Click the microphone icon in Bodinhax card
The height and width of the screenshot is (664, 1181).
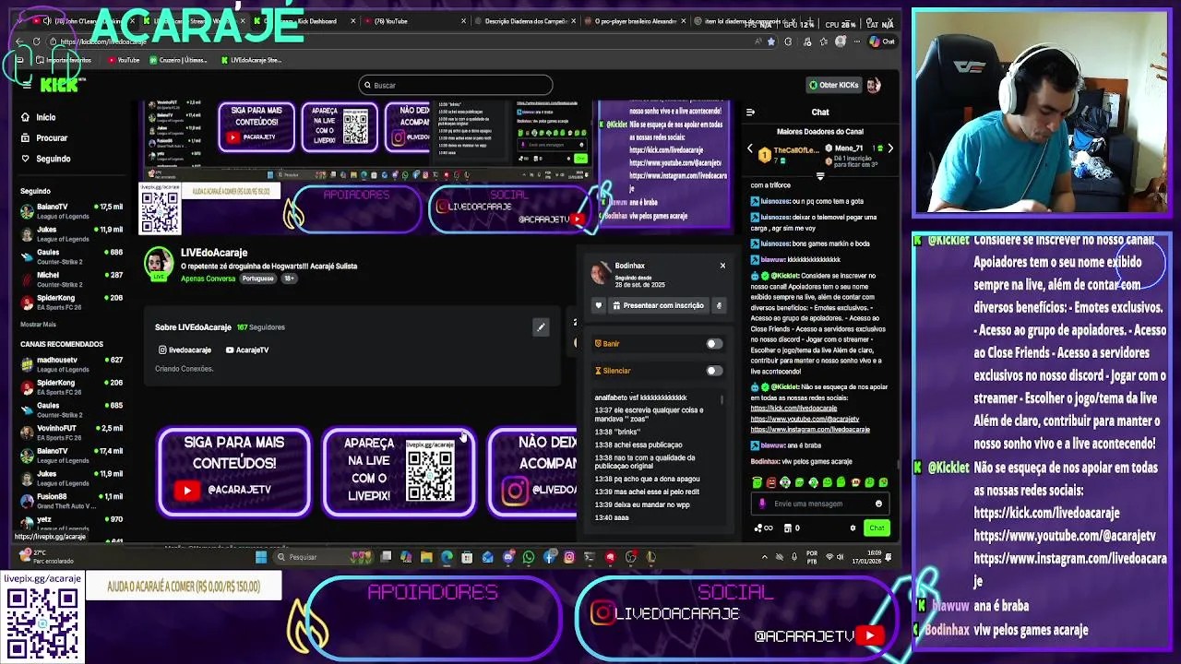pyautogui.click(x=719, y=305)
